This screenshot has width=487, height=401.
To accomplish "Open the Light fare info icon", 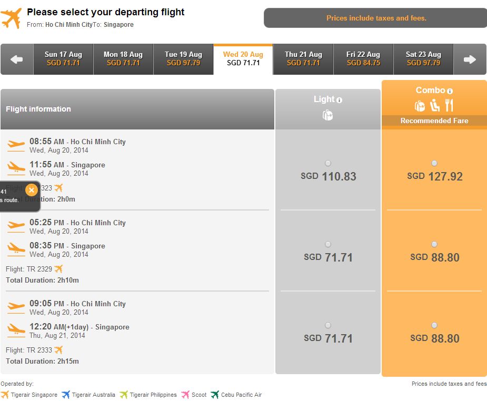I will click(339, 100).
